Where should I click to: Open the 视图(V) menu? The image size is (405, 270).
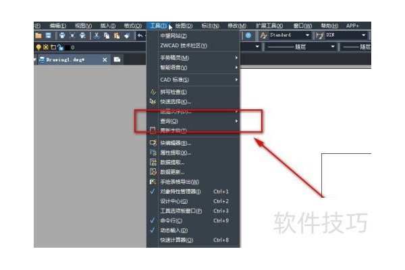83,26
